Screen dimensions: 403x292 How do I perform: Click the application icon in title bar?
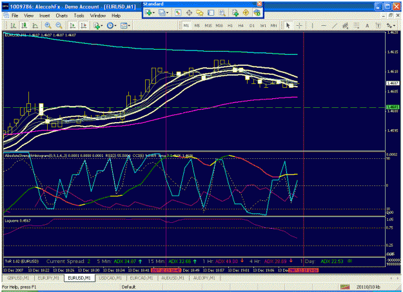click(5, 6)
